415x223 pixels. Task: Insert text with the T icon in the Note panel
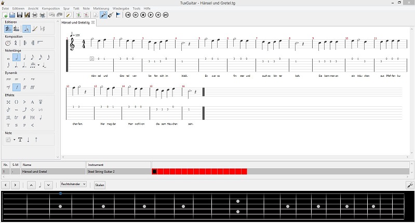point(20,140)
